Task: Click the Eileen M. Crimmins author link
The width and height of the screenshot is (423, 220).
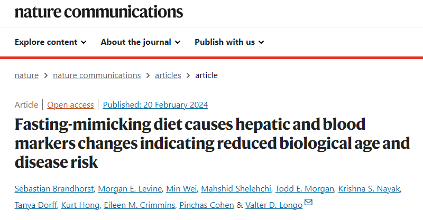Action: click(140, 205)
